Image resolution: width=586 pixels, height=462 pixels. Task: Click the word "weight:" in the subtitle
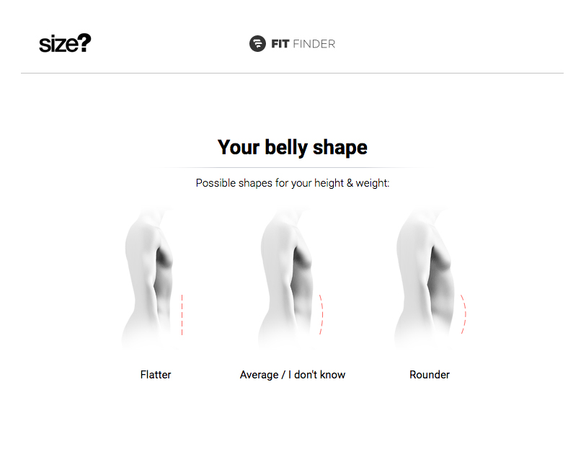click(x=373, y=183)
